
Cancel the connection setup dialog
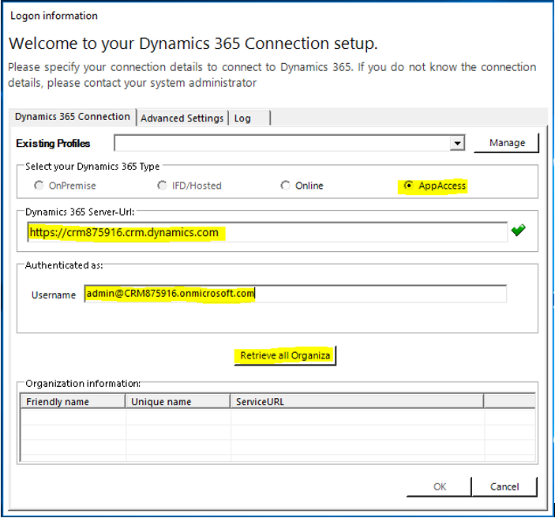point(504,486)
